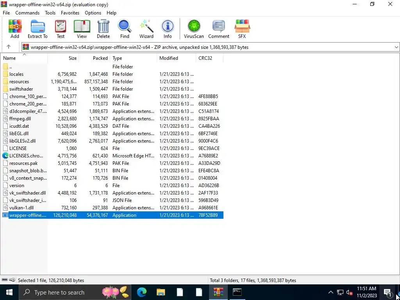Click the wrapper-offline... Application row
400x300 pixels.
[x=112, y=215]
